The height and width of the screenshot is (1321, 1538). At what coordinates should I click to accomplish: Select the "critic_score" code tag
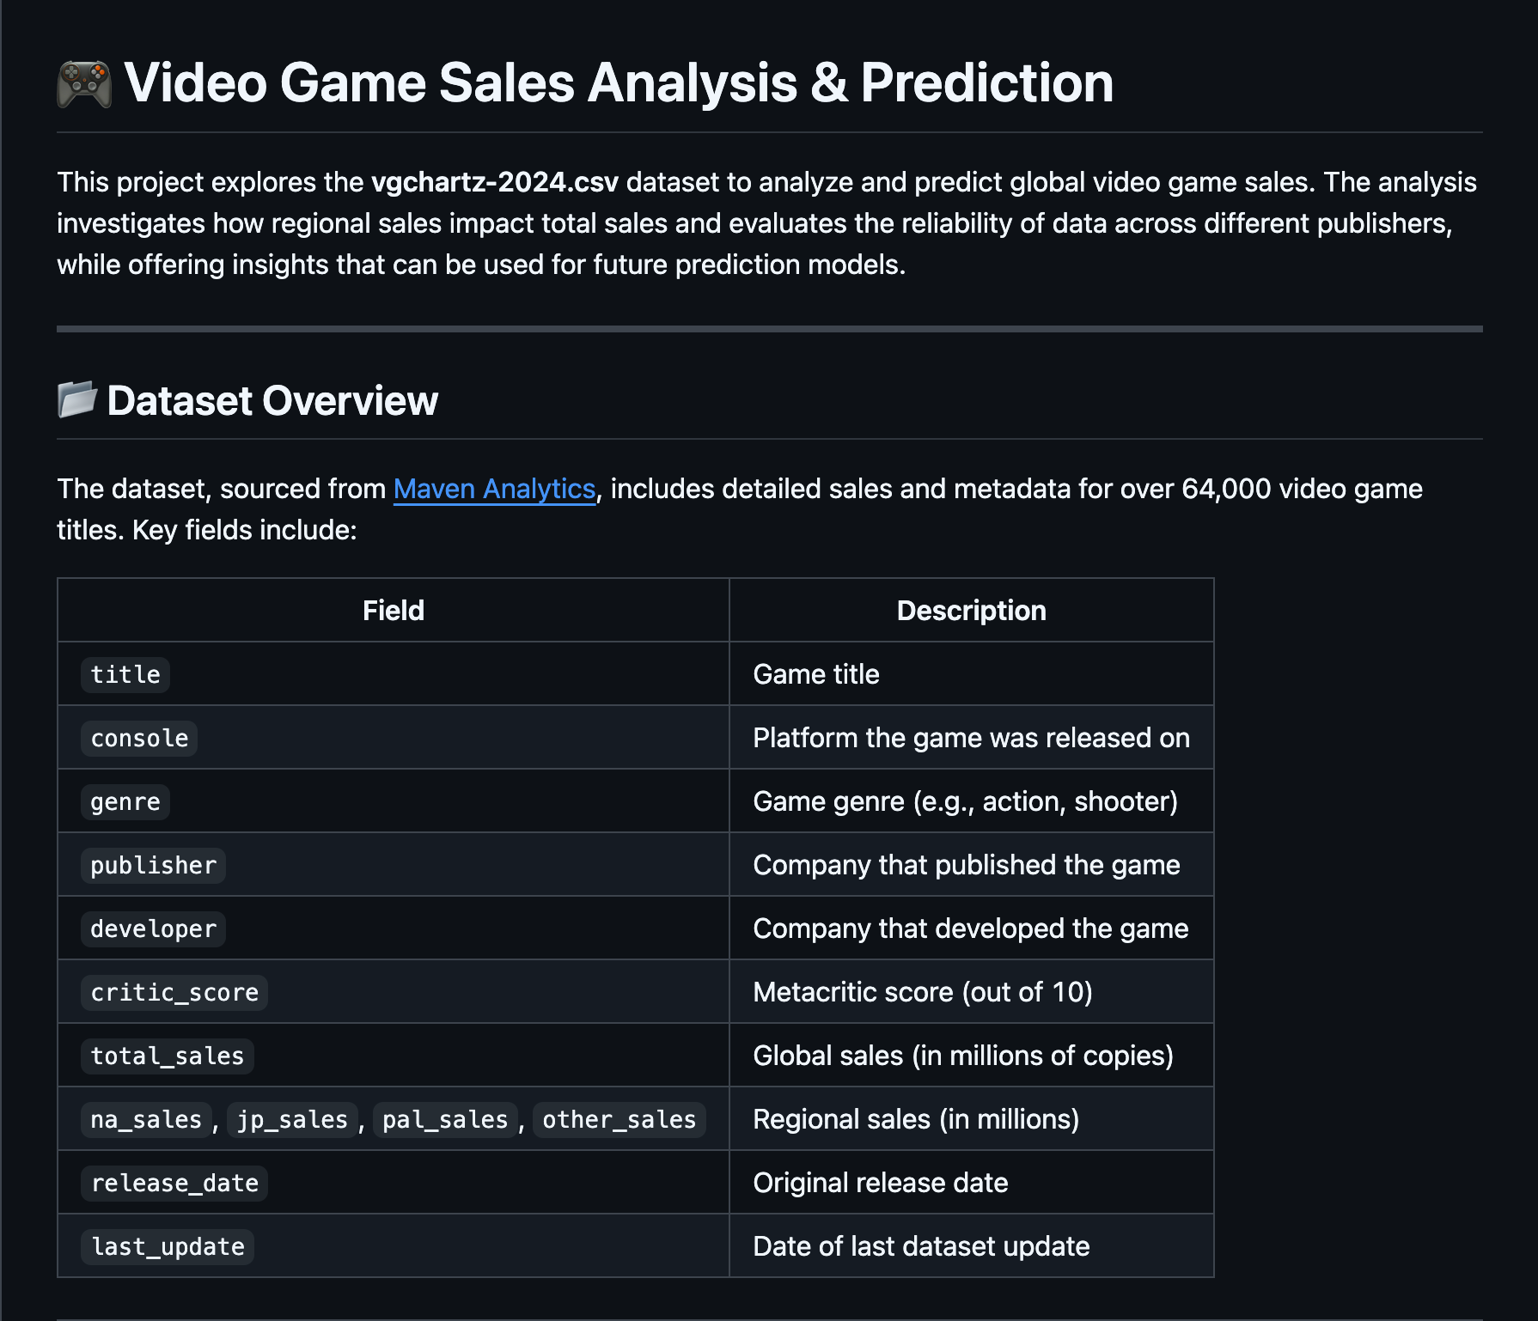coord(174,992)
